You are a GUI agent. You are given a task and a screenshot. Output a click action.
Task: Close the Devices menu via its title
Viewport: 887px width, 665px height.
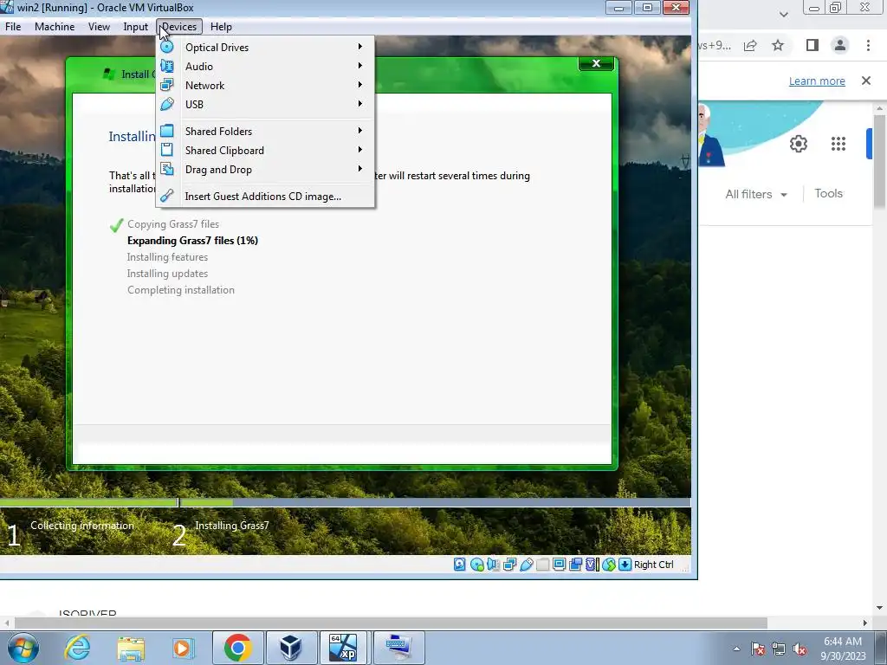click(179, 27)
